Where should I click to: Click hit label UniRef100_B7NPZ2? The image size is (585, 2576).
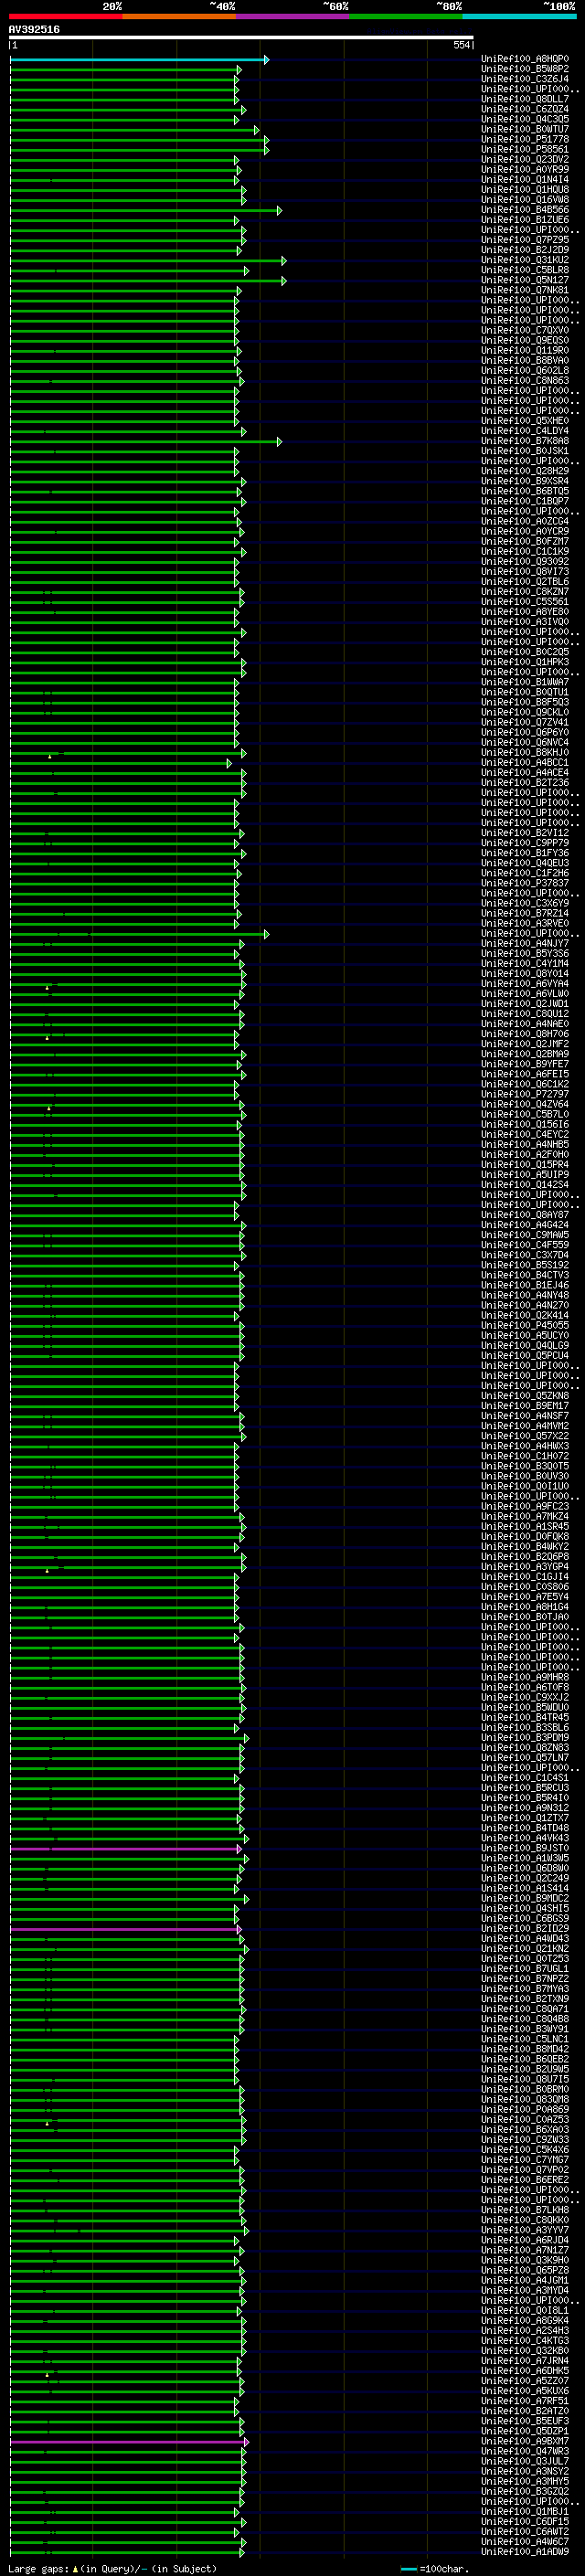tap(525, 1978)
